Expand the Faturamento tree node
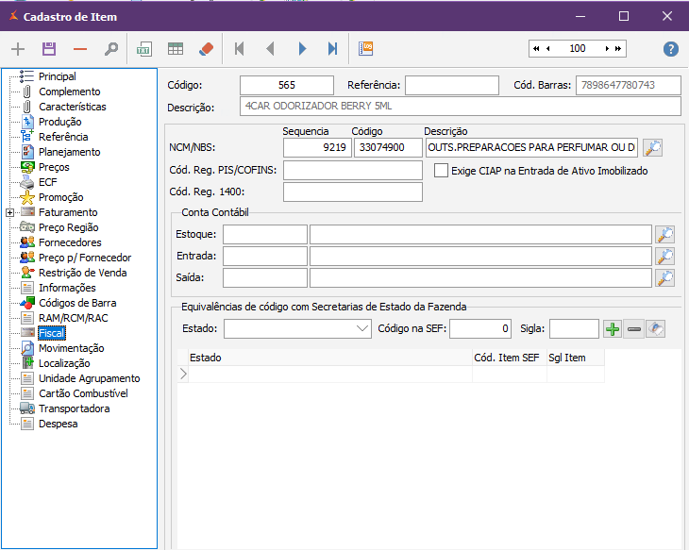689x550 pixels. (x=10, y=212)
